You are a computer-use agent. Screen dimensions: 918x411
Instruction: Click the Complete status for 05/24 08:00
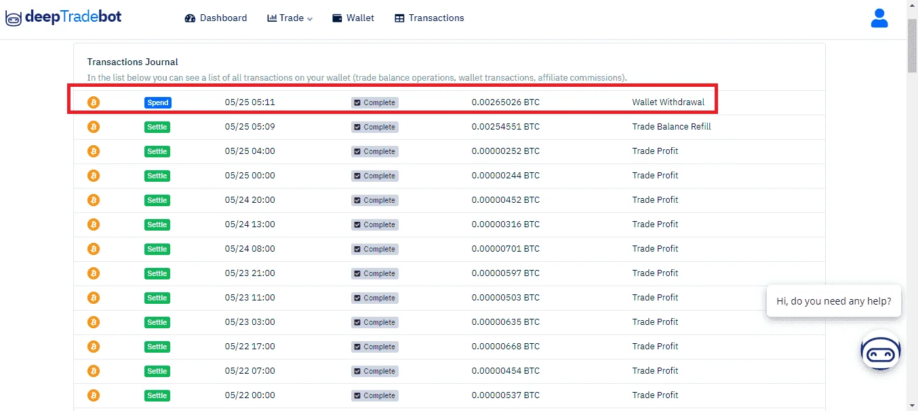(x=375, y=250)
